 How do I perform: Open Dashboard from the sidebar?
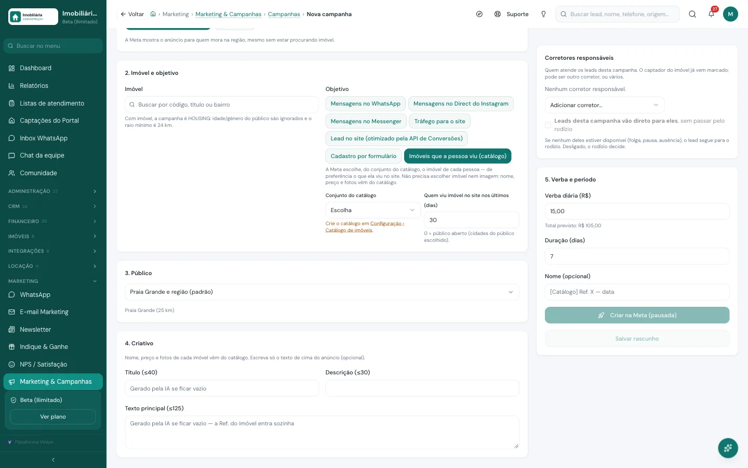[53, 68]
